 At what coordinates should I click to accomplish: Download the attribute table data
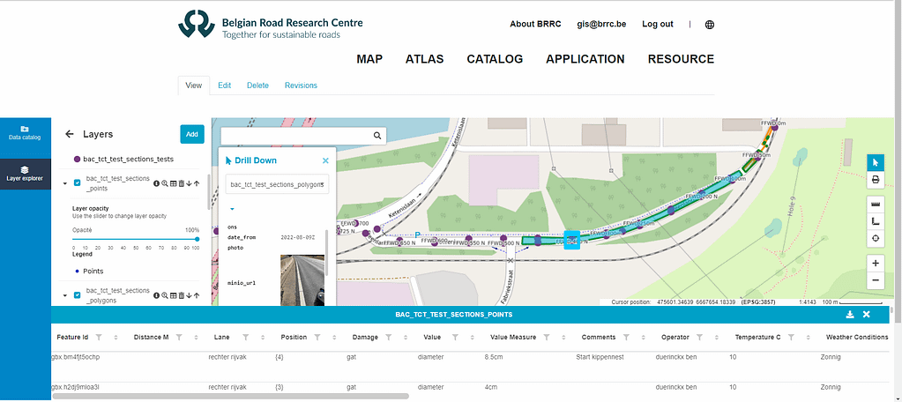click(849, 315)
